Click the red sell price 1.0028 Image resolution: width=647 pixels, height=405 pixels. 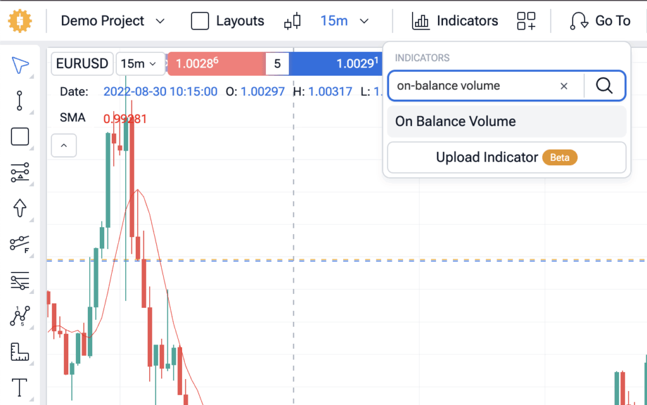point(216,64)
